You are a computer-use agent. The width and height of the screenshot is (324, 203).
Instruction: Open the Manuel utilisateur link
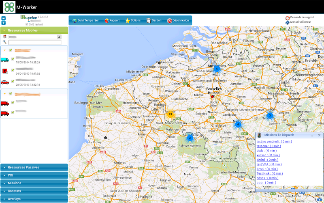pos(301,22)
